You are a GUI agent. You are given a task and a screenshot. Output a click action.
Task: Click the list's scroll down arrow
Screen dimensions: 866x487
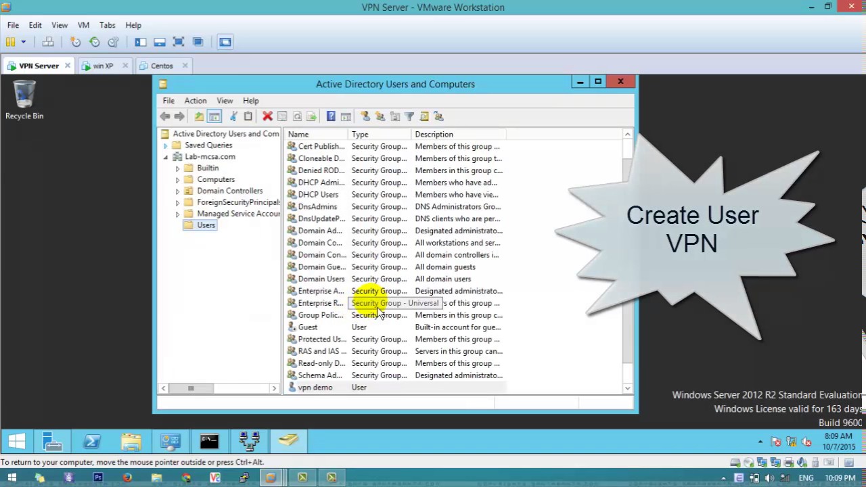(627, 388)
